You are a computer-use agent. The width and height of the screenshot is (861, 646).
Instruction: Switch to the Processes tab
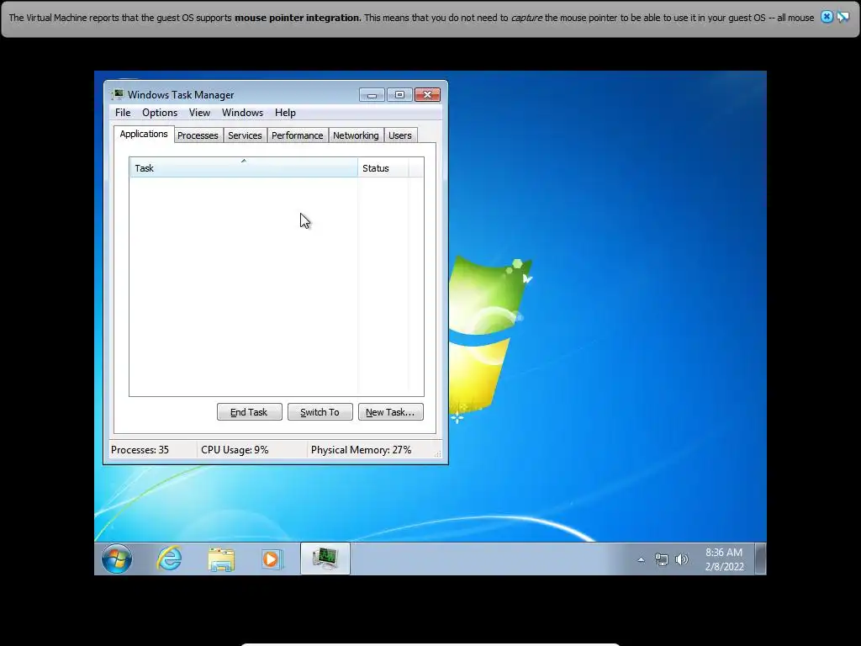tap(198, 135)
